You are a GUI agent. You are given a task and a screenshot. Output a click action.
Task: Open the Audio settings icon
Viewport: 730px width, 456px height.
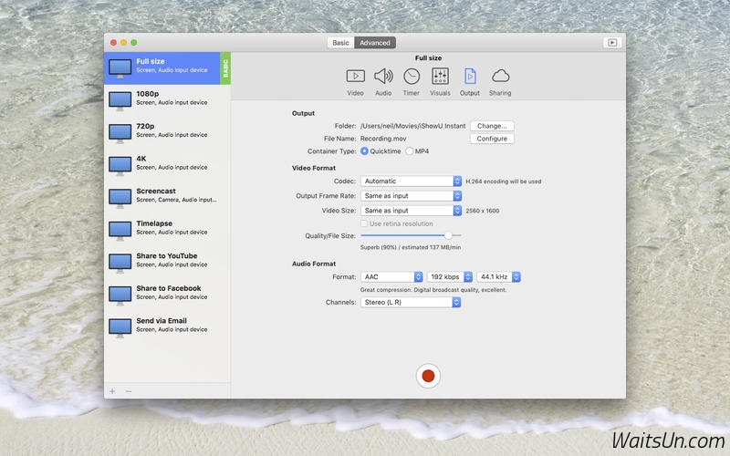pyautogui.click(x=383, y=77)
